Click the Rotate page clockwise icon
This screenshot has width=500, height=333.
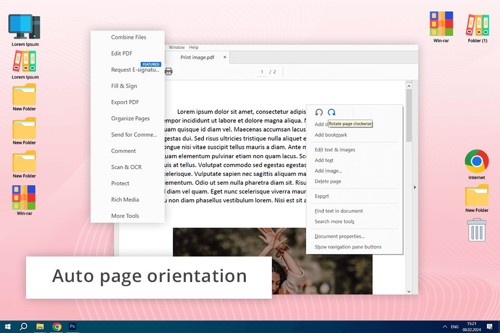tap(331, 112)
